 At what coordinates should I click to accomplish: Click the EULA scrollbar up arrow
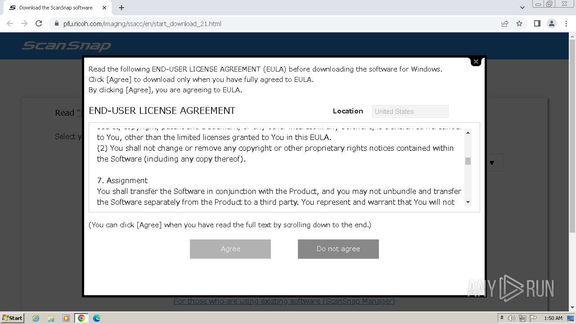tap(468, 133)
